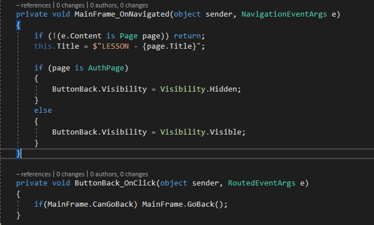
Task: Open '0 authors, 0 changes' above MainFrame_OnNavigated
Action: pos(119,5)
